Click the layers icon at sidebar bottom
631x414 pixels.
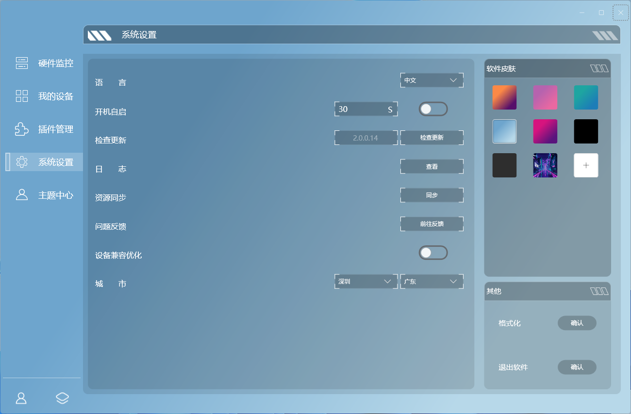62,398
